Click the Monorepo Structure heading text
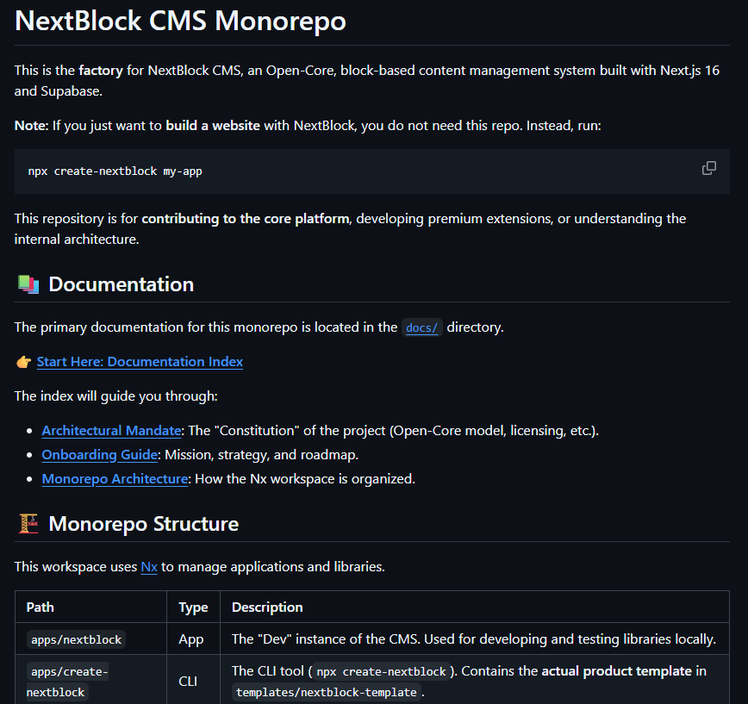748x704 pixels. tap(144, 524)
